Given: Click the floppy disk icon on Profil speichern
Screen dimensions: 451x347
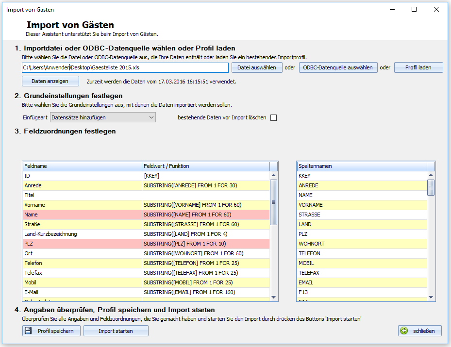Looking at the screenshot, I should pyautogui.click(x=28, y=330).
